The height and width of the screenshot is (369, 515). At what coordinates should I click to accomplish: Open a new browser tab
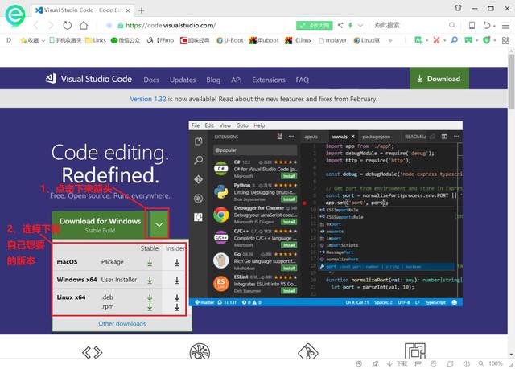click(142, 10)
